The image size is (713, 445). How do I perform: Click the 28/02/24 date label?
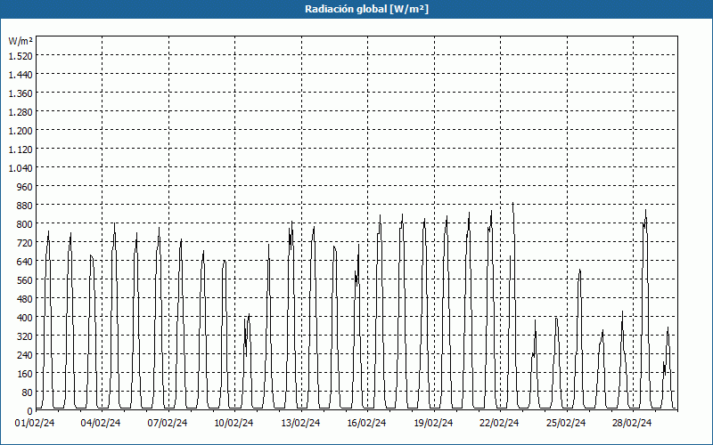632,423
